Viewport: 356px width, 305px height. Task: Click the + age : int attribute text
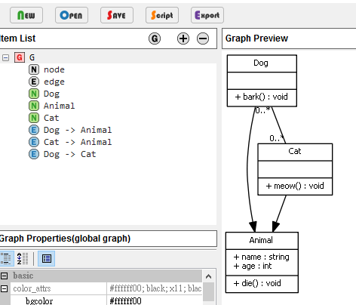coord(253,266)
